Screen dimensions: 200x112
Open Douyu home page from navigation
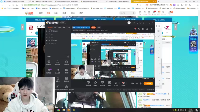point(41,13)
